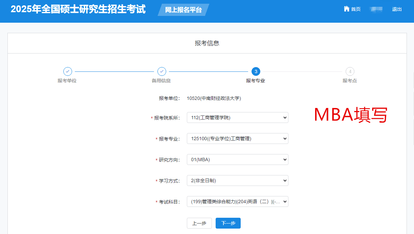Click the blue step 3 circle
414x234 pixels.
256,71
